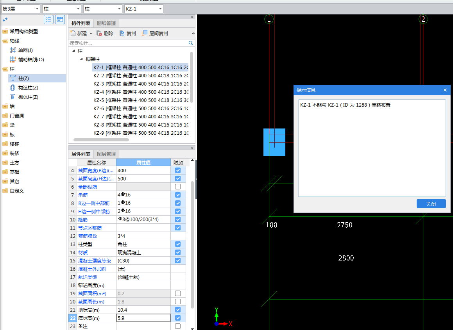This screenshot has width=453, height=330.
Task: Click the 关闭 button in 提示信息 dialog
Action: [431, 204]
